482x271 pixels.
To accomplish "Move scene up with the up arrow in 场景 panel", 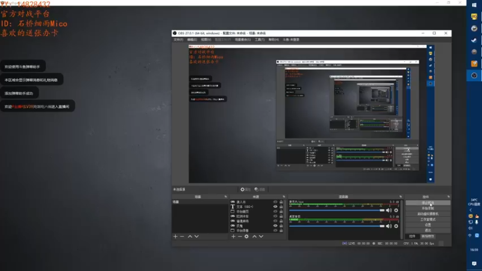I will 190,237.
